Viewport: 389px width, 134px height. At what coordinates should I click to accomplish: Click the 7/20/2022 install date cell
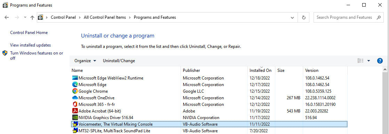259,131
